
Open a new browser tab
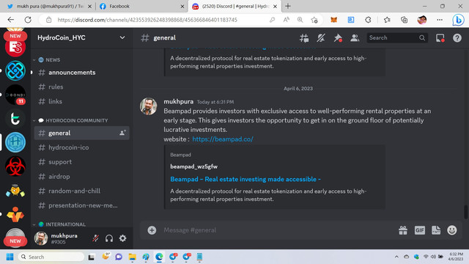(x=288, y=7)
